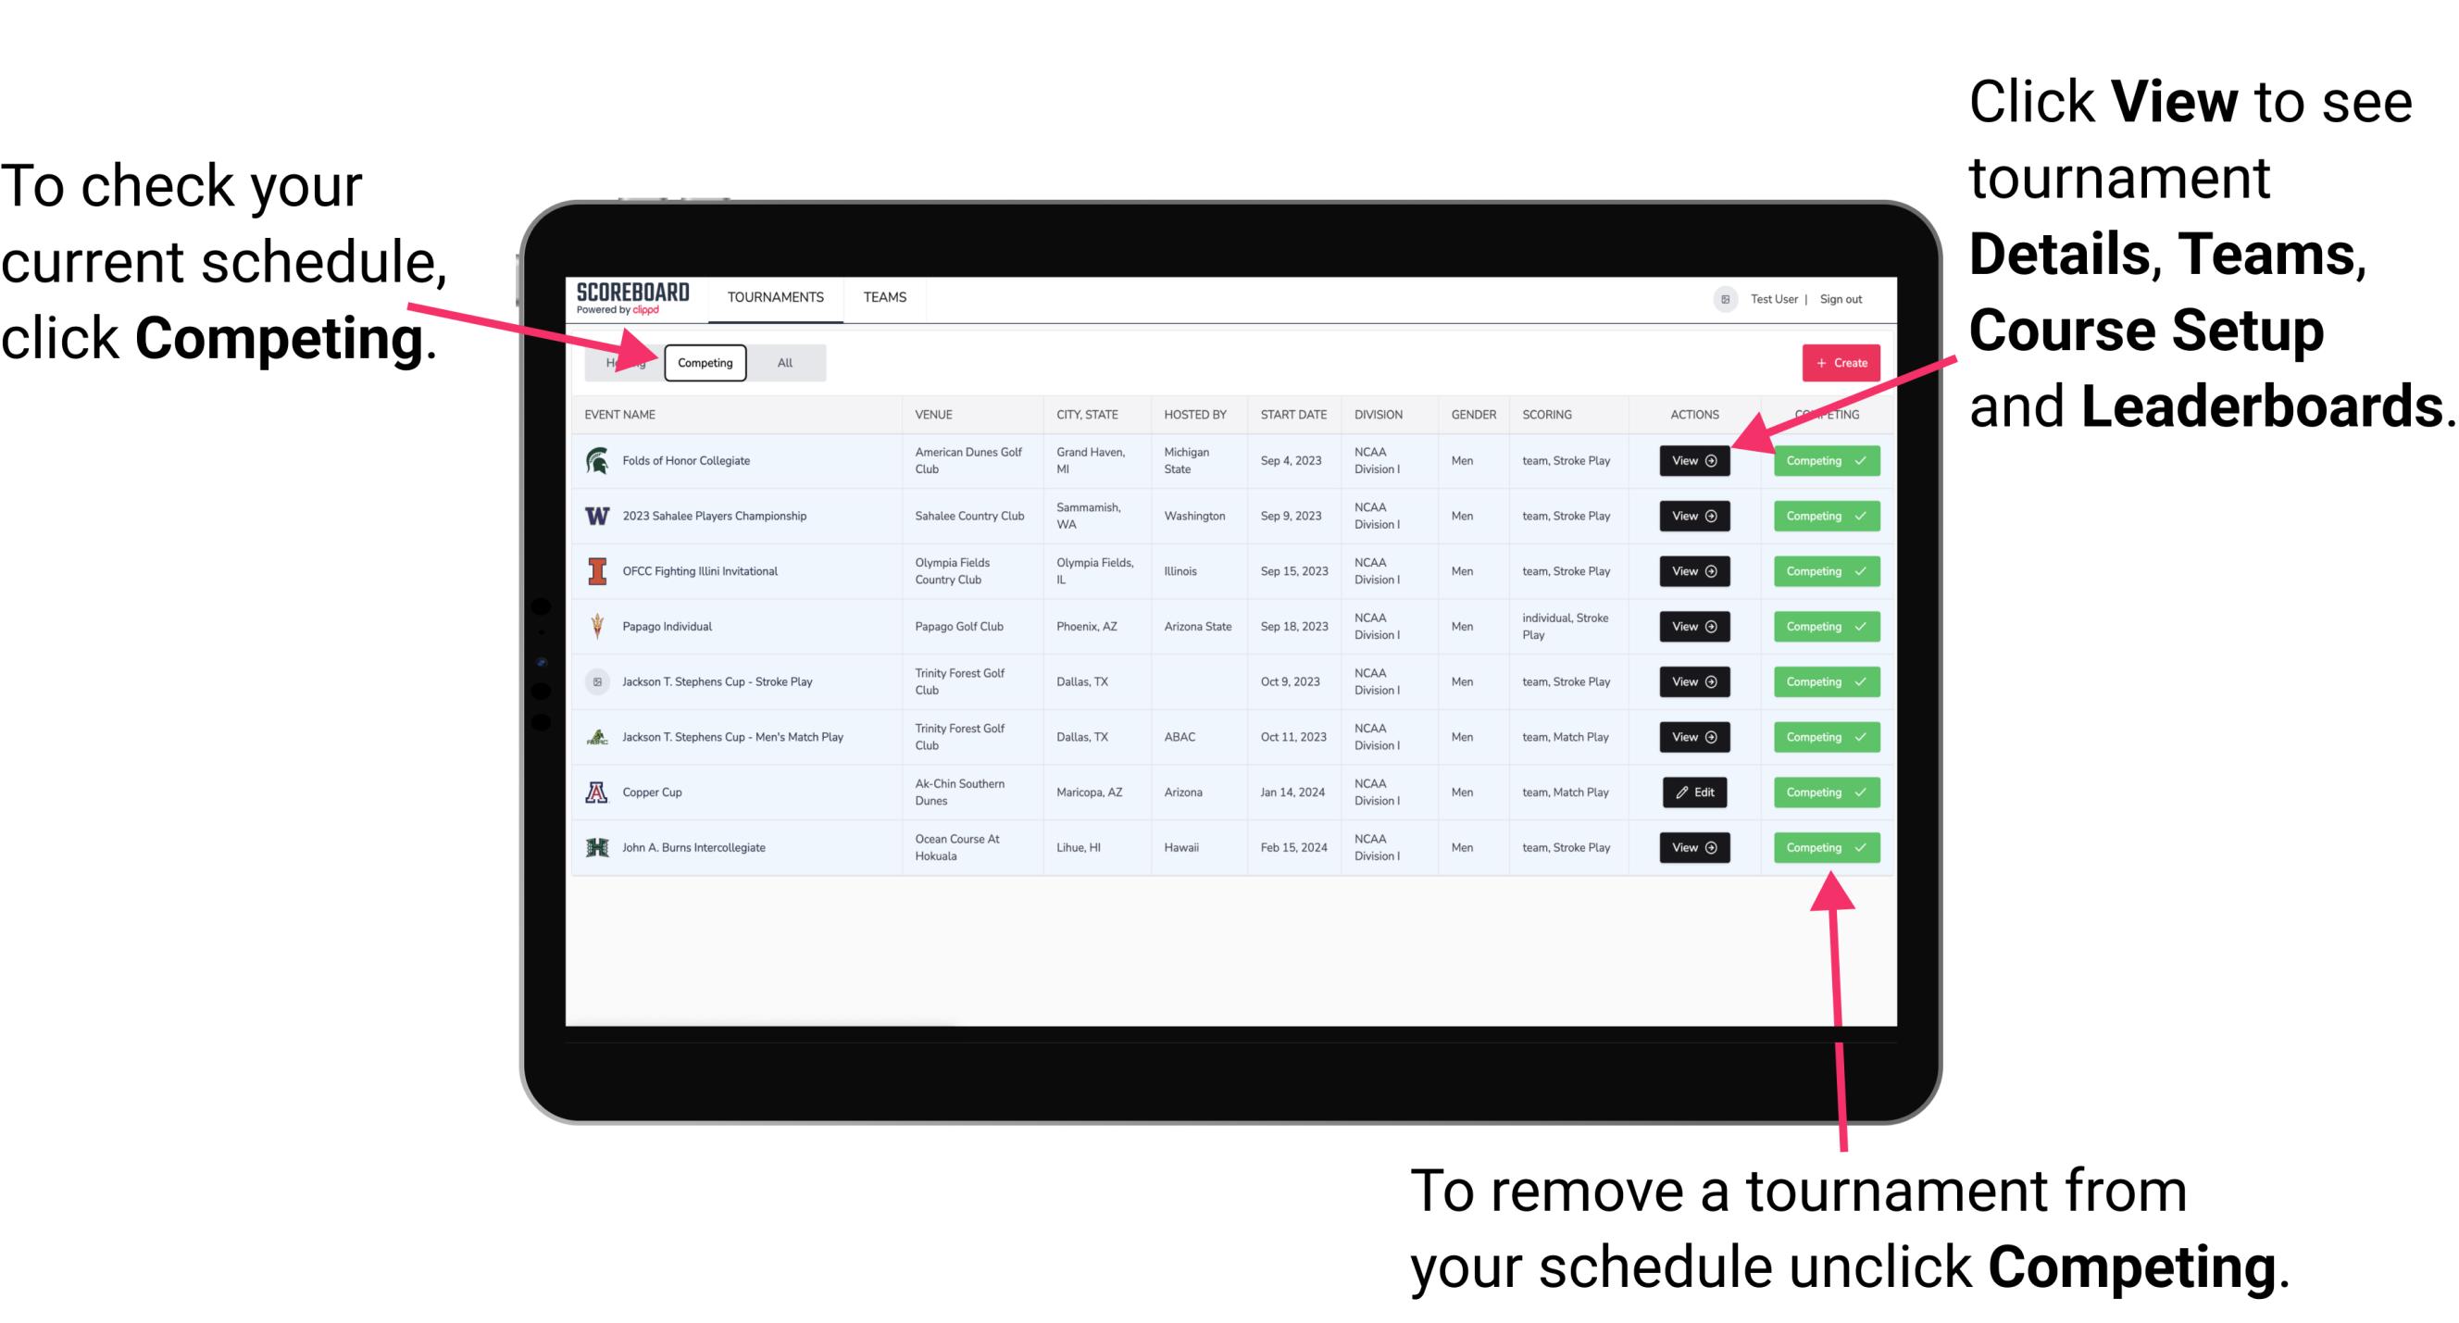Viewport: 2459px width, 1323px height.
Task: Select the Competing filter tab
Action: 704,362
